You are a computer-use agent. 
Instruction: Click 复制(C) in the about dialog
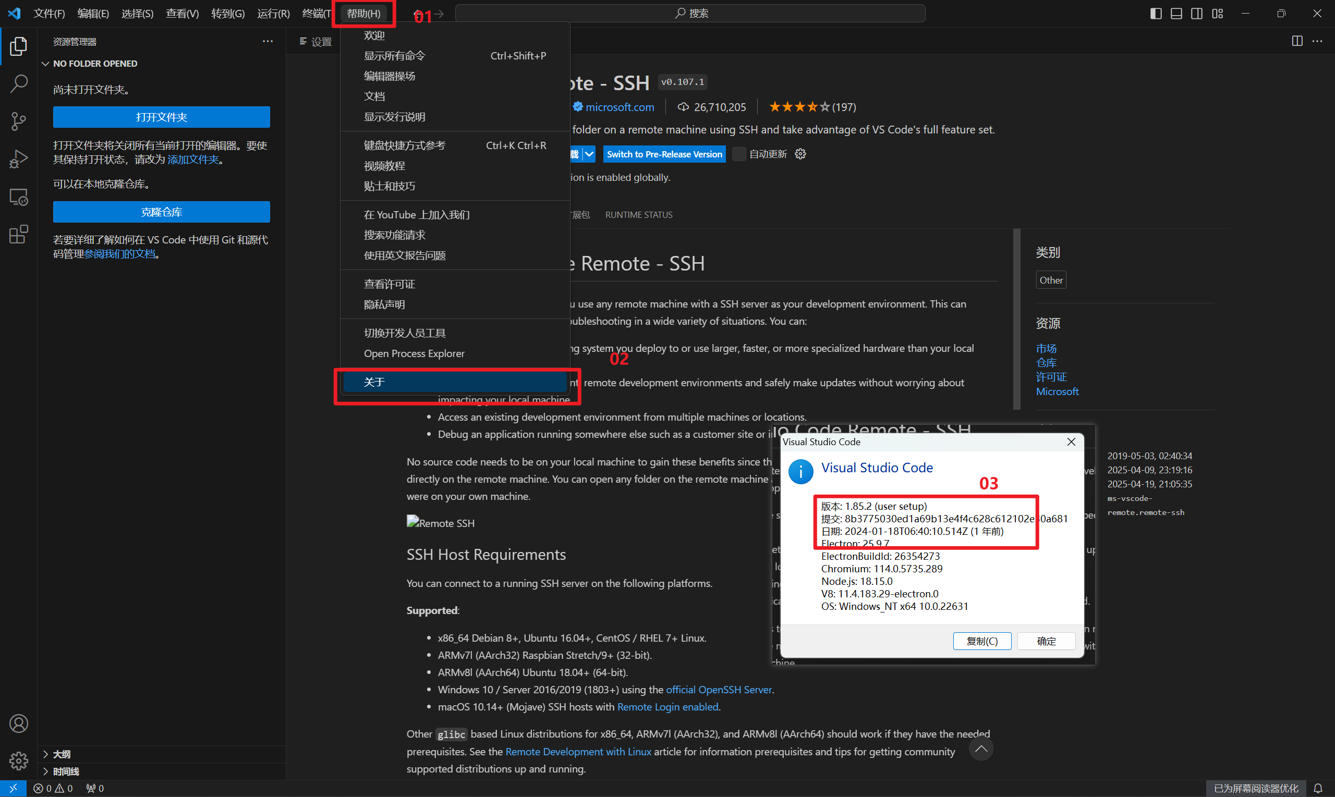coord(981,641)
